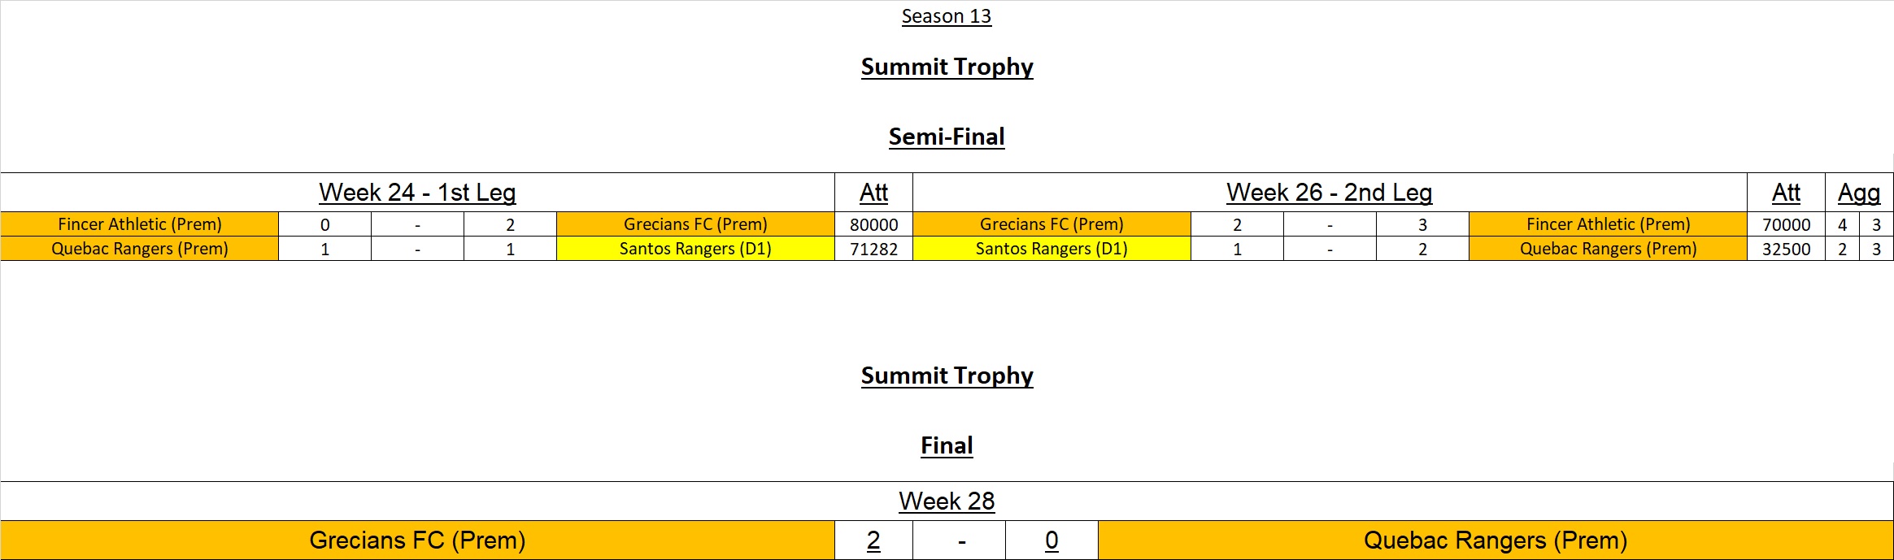Select the Summit Trophy heading above Semi-Final
The width and height of the screenshot is (1894, 560).
point(947,67)
